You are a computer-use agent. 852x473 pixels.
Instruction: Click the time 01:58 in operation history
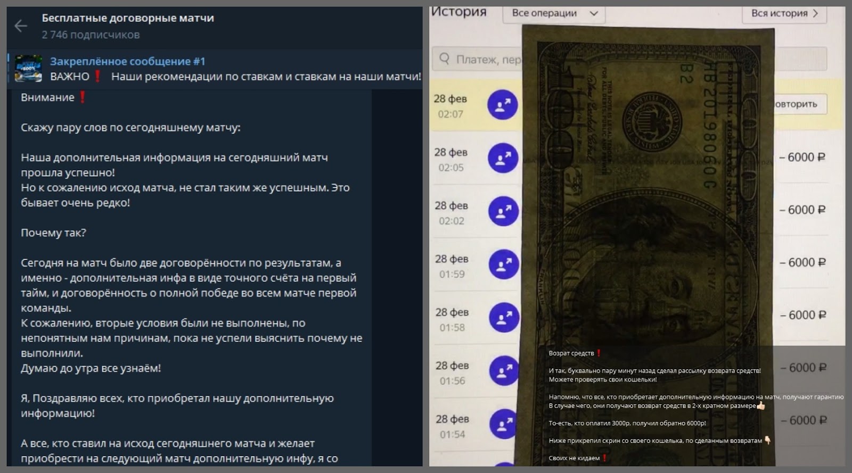[x=452, y=327]
